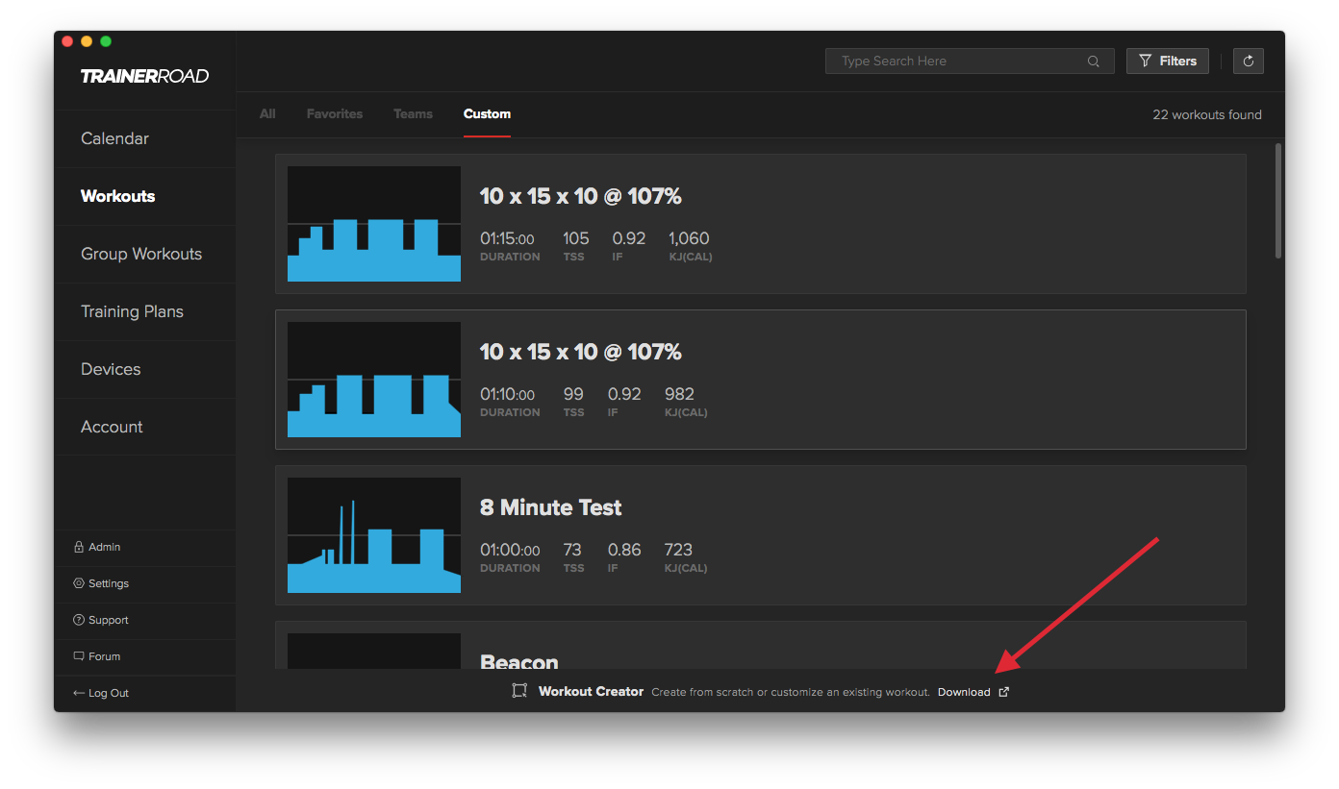Select the Custom tab

click(x=487, y=113)
